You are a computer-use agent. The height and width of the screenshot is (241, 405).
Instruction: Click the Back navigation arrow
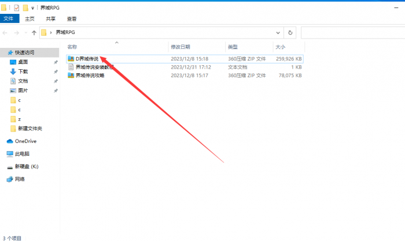5,33
